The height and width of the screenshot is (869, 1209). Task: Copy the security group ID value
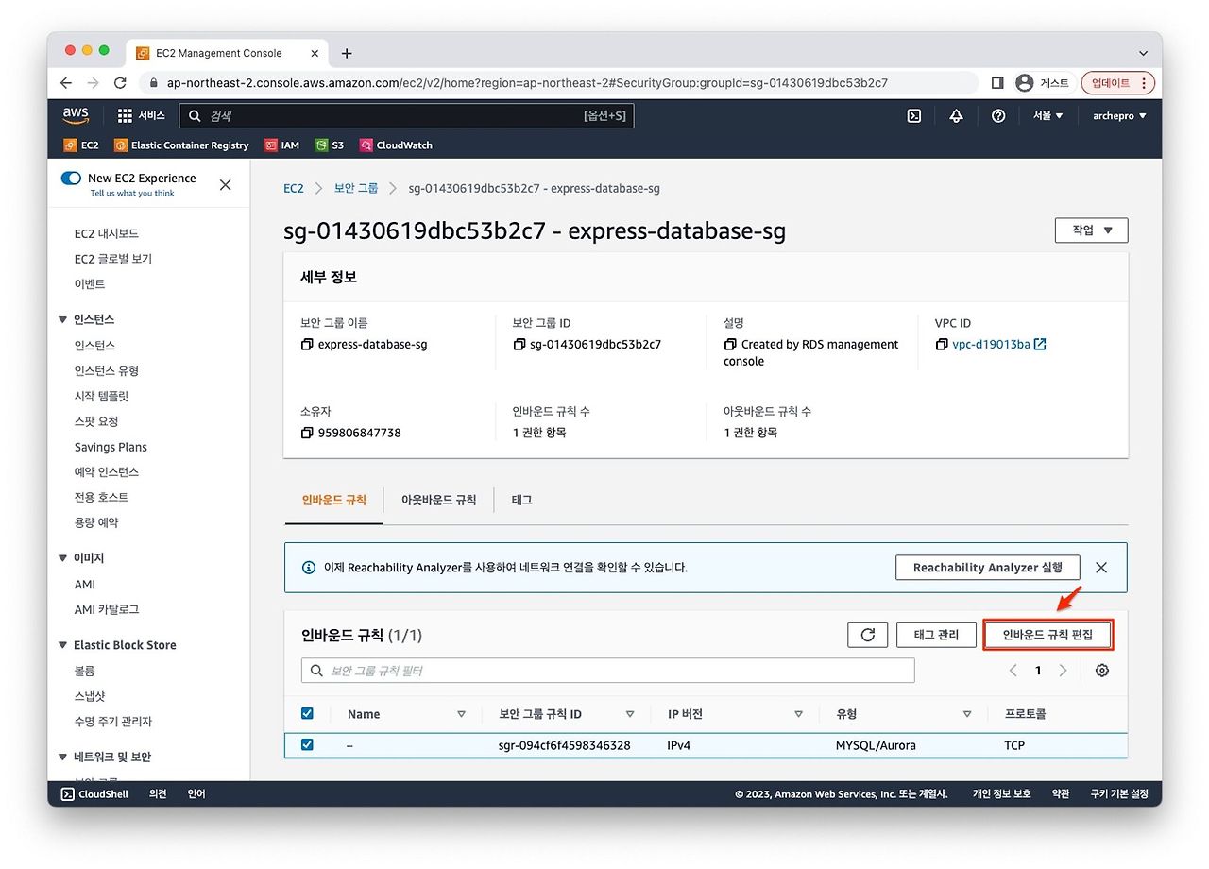[519, 345]
